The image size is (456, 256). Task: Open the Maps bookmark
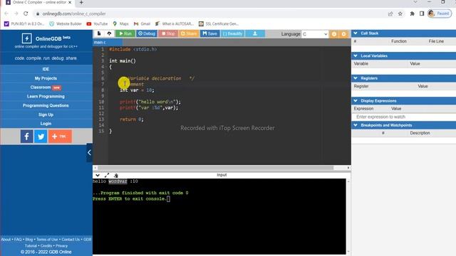pyautogui.click(x=120, y=23)
